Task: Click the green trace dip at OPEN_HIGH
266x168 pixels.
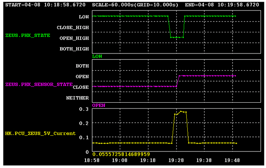Action: click(177, 37)
